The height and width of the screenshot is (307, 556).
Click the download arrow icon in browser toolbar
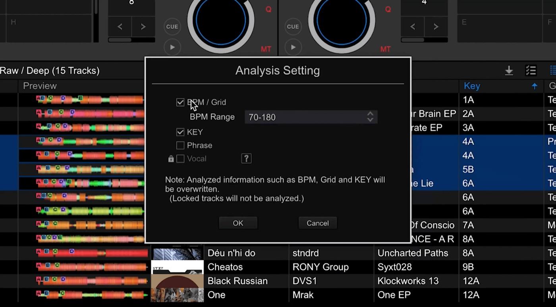(509, 71)
